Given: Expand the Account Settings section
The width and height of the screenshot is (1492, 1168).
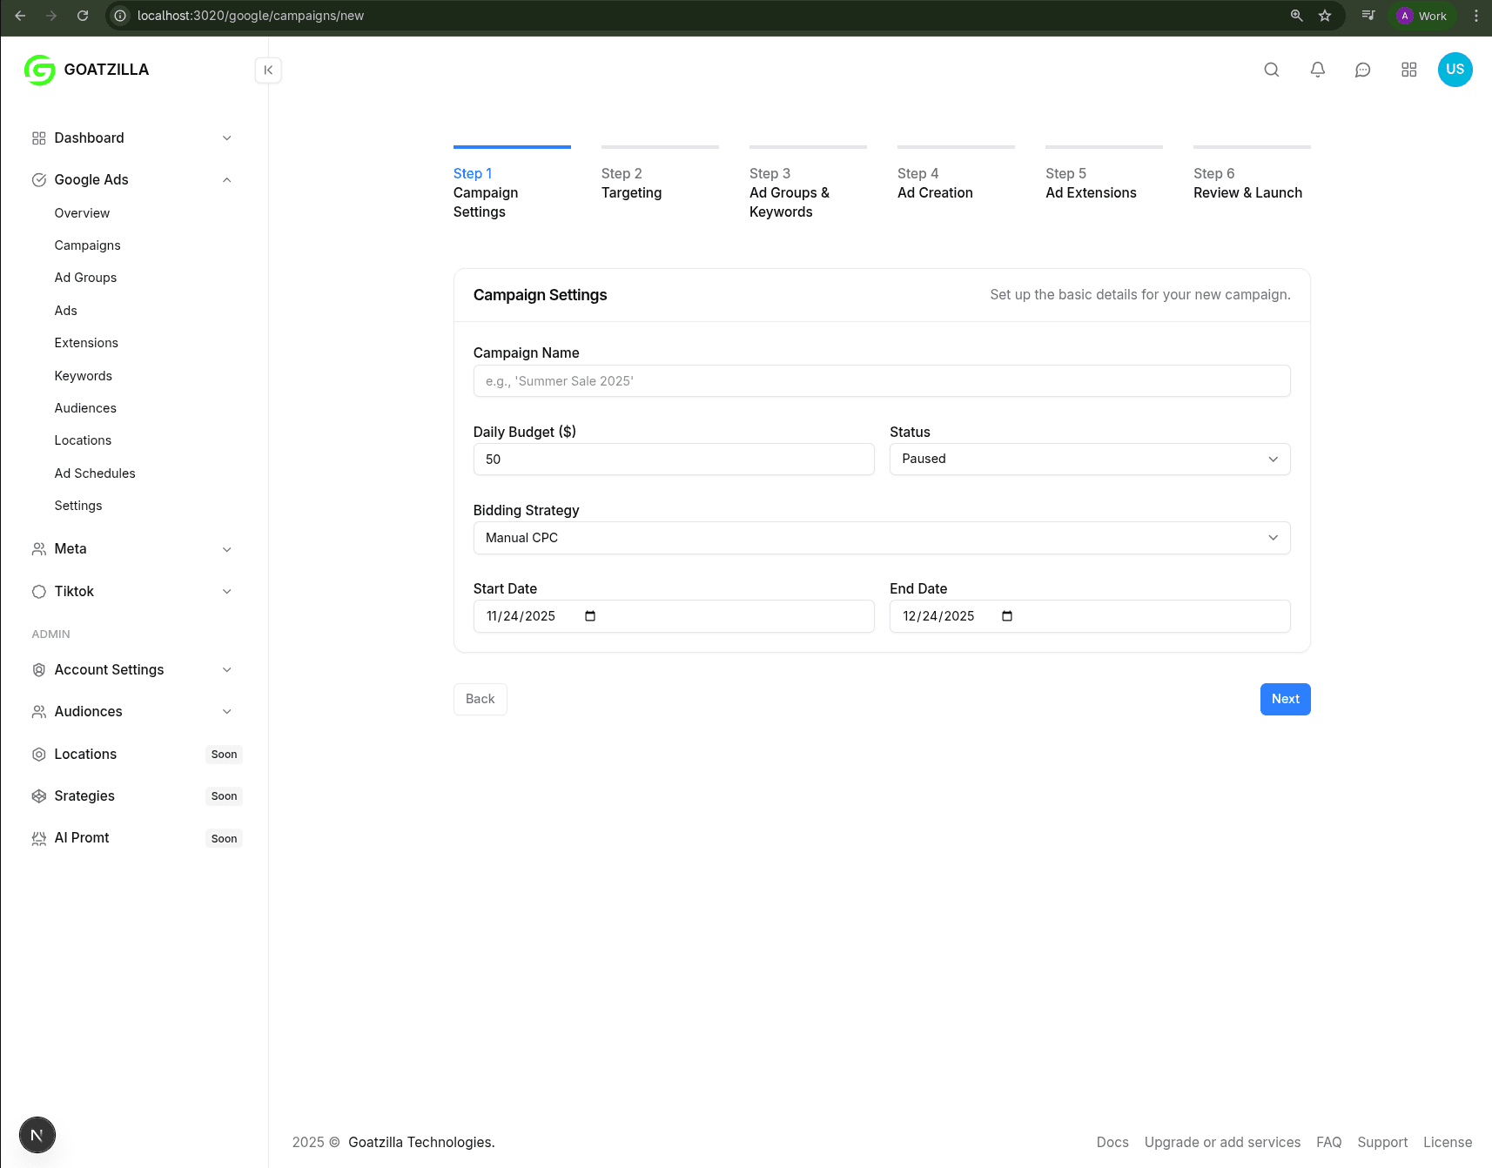Looking at the screenshot, I should click(226, 670).
